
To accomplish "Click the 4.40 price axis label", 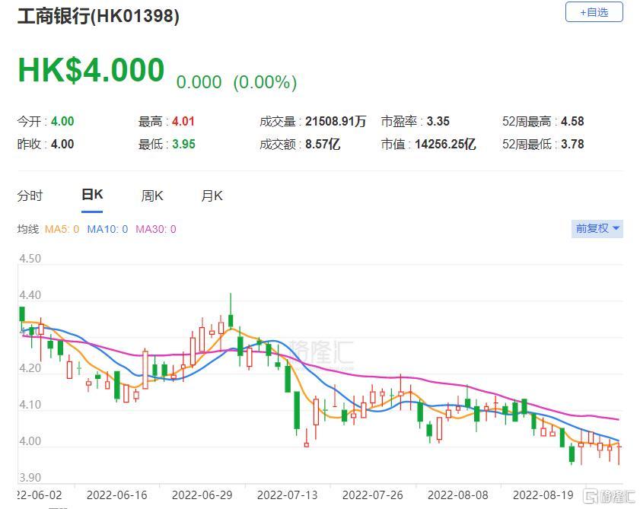I will tap(30, 295).
